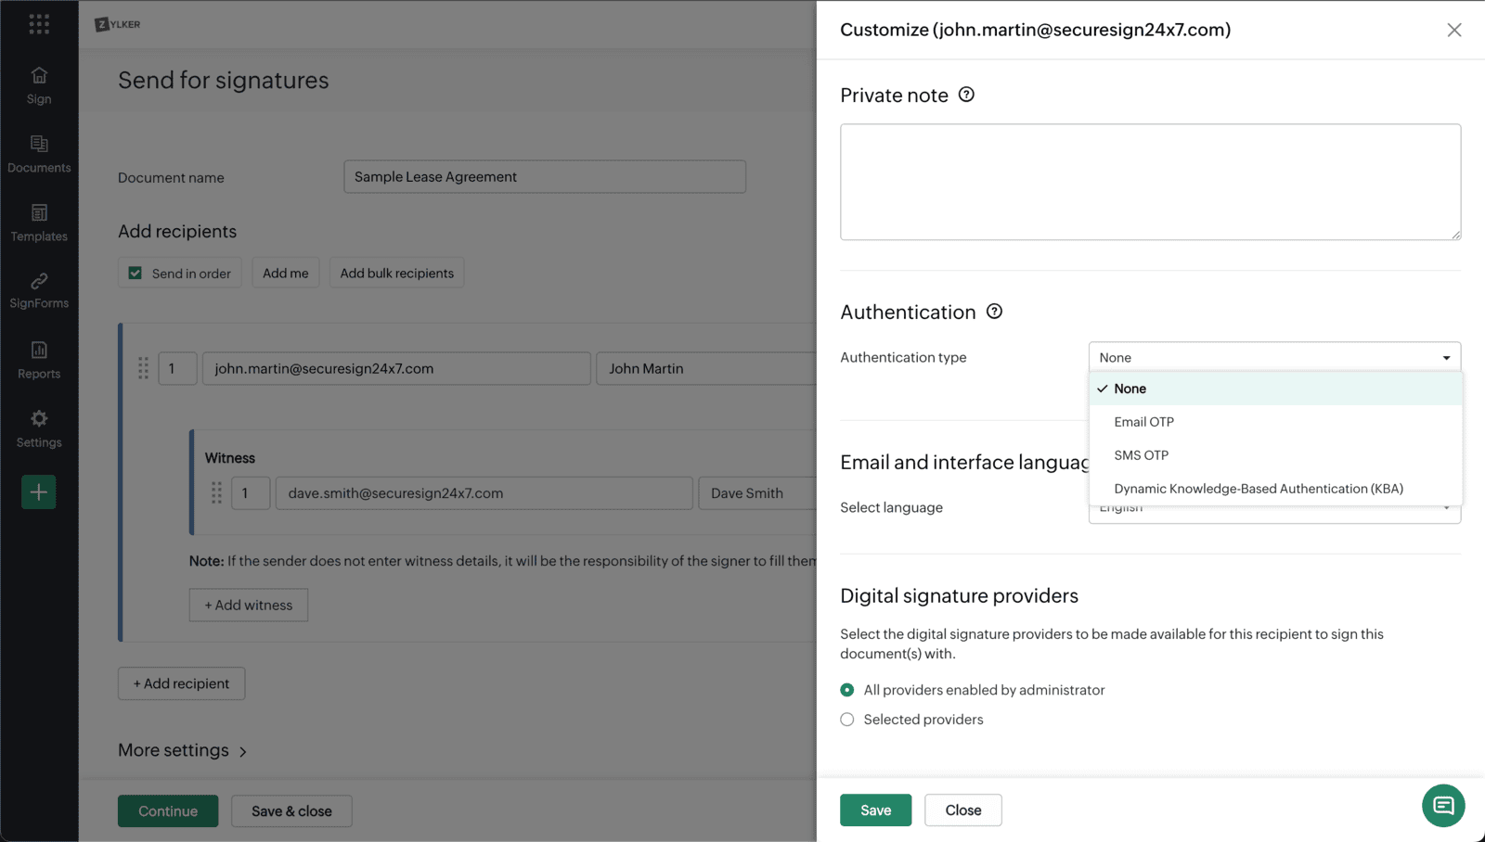Select All providers enabled by administrator
This screenshot has width=1485, height=842.
point(847,690)
